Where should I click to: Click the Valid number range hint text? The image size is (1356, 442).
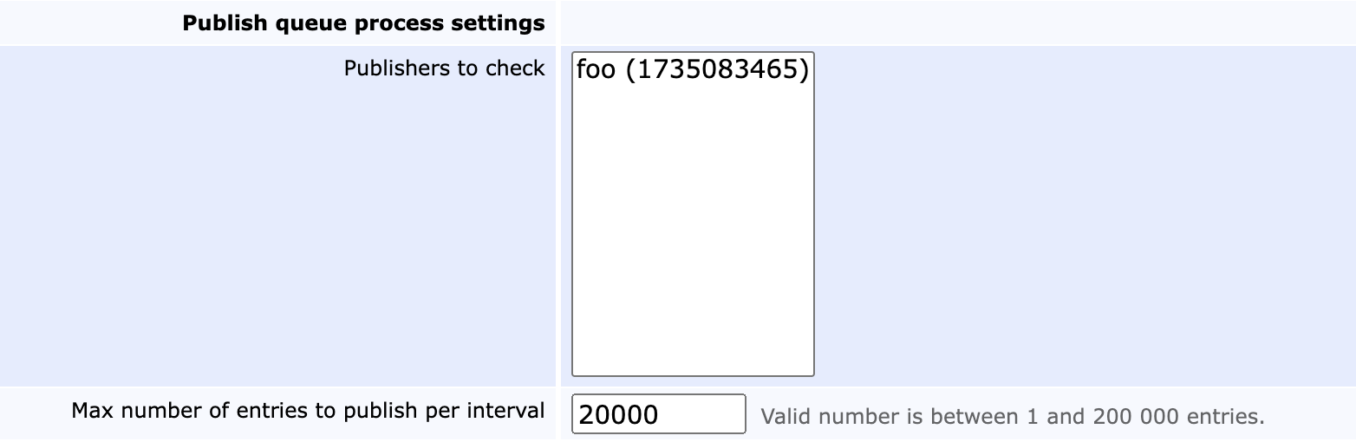(1012, 417)
